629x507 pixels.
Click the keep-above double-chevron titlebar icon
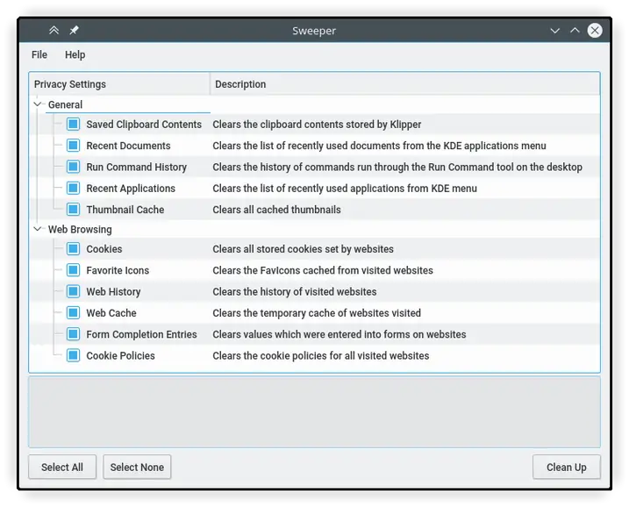pos(54,31)
